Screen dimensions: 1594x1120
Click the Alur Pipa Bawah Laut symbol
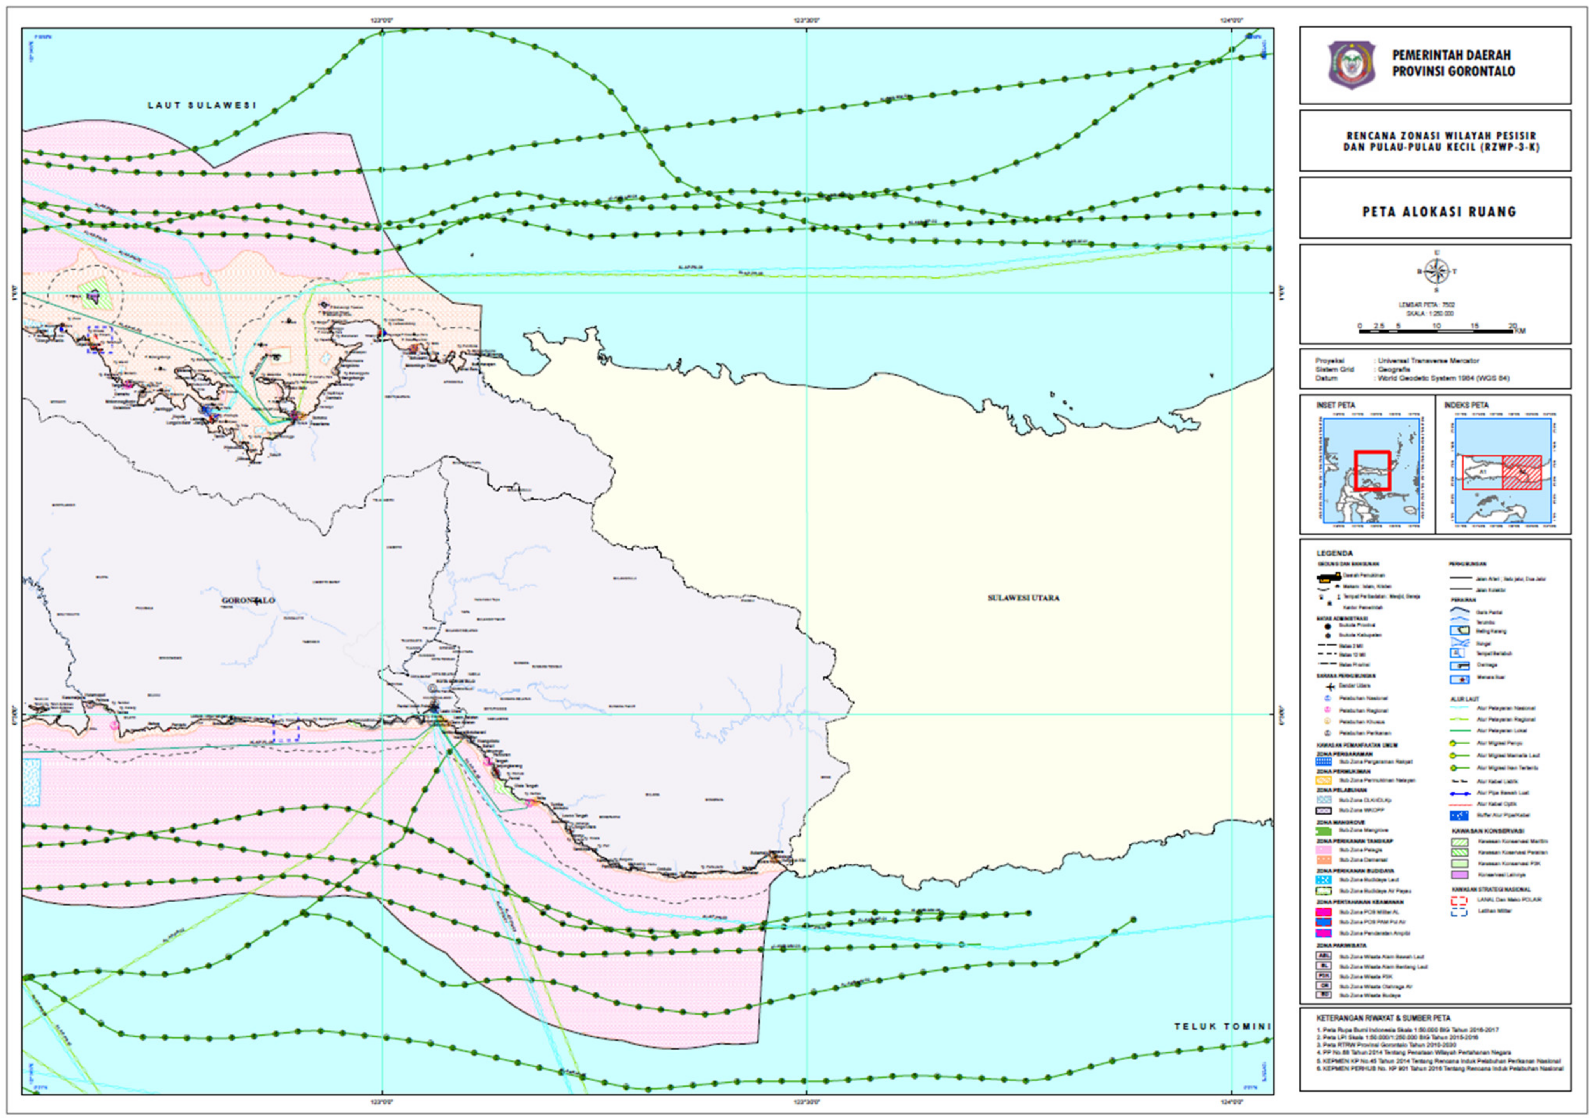[1460, 793]
